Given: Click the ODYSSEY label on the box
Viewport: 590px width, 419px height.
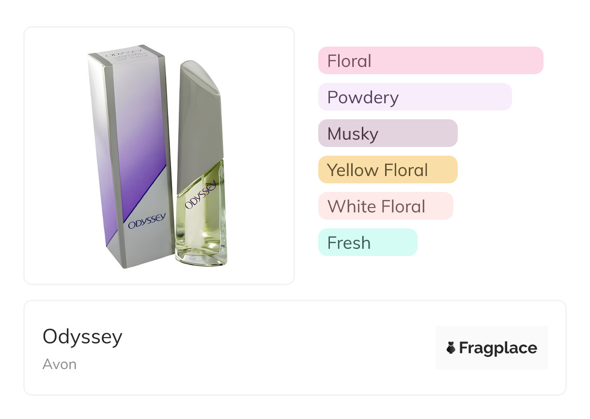Looking at the screenshot, I should 147,221.
